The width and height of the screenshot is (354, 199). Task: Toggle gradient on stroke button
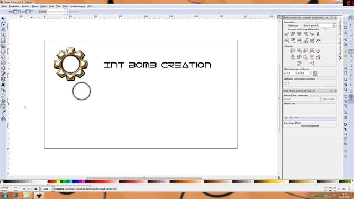point(32,12)
